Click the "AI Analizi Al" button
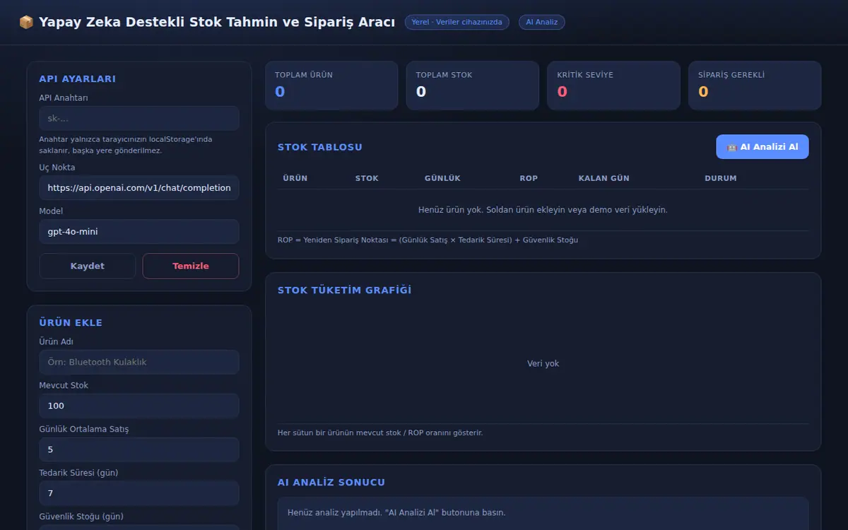This screenshot has height=530, width=848. click(762, 147)
